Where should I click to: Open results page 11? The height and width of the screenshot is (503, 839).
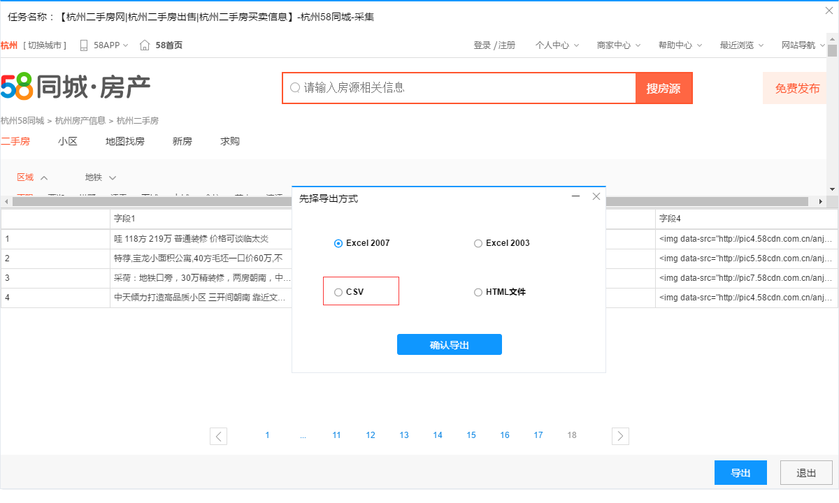coord(336,435)
